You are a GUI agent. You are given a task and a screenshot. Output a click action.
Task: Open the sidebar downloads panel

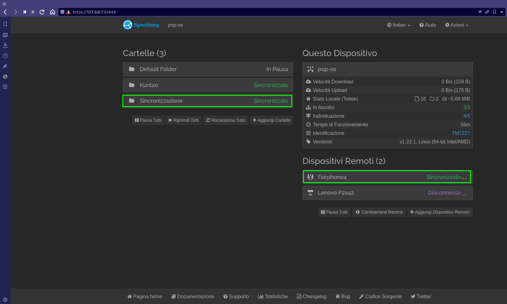pos(5,45)
